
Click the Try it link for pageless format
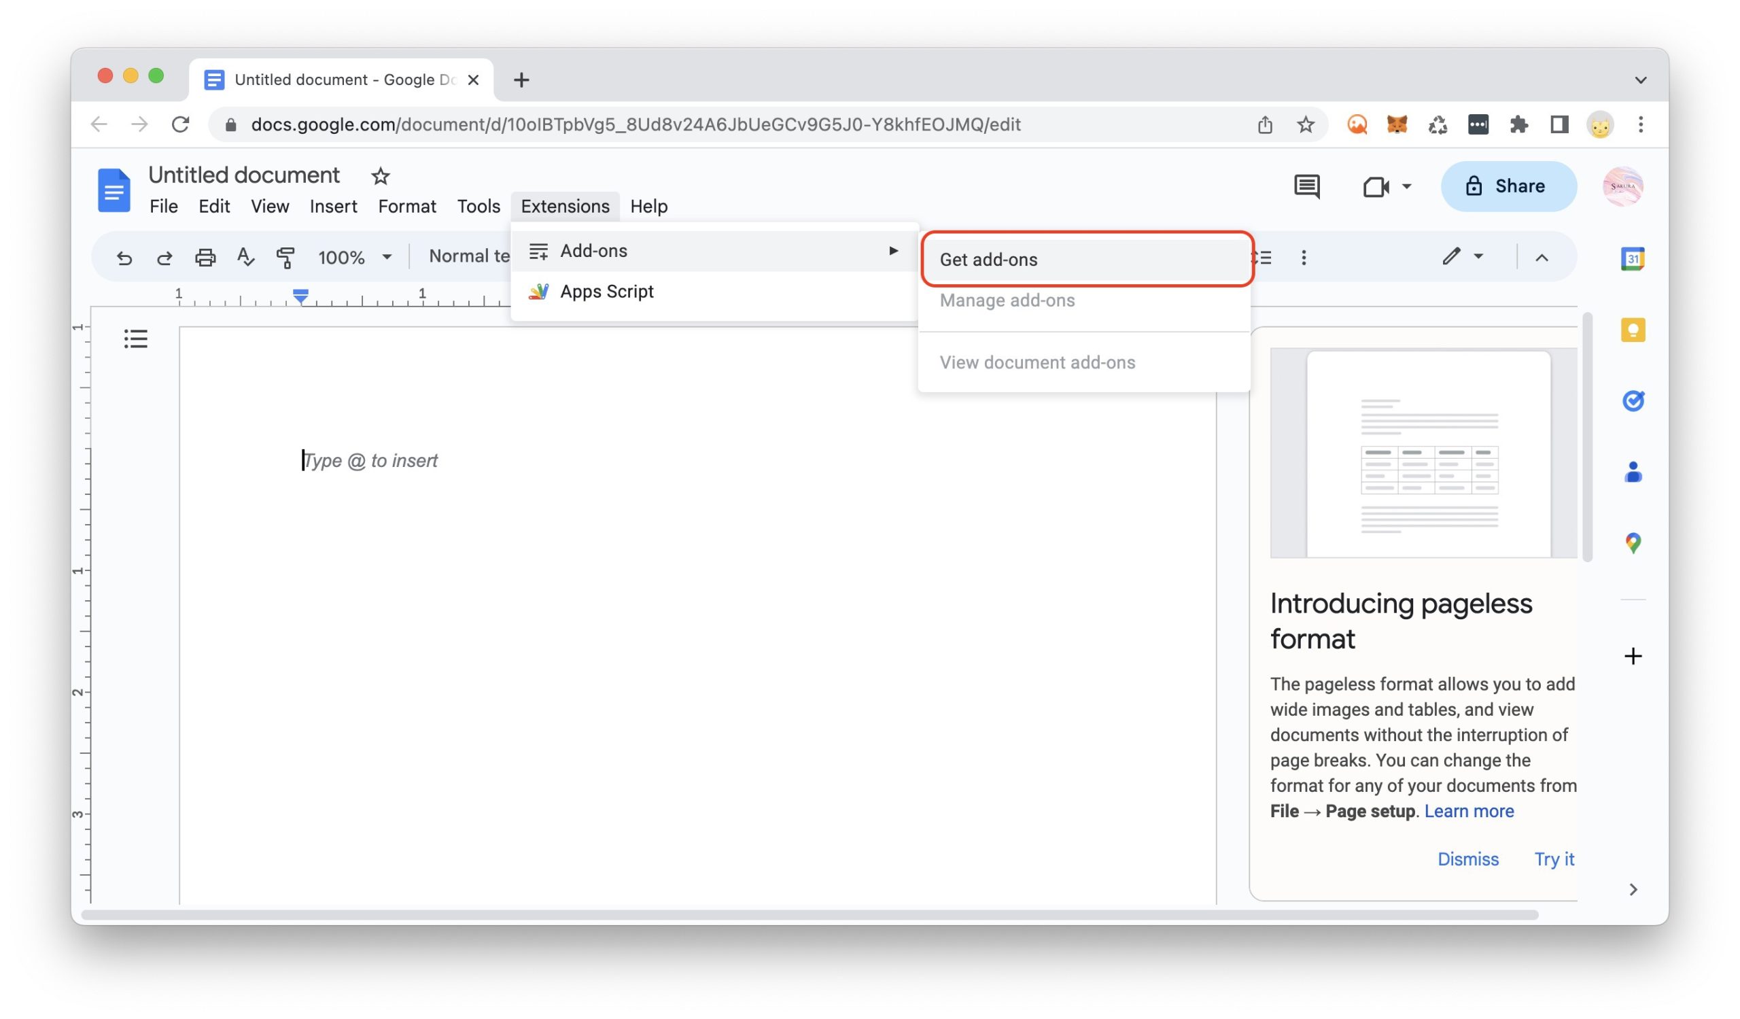click(1554, 859)
